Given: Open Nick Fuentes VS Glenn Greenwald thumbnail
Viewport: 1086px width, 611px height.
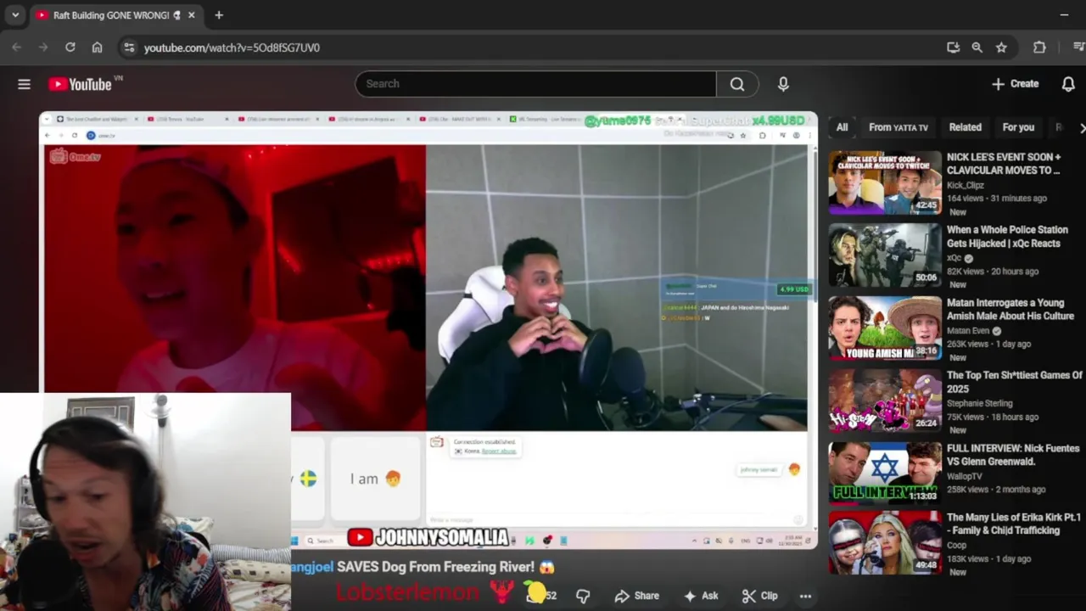Looking at the screenshot, I should click(885, 474).
